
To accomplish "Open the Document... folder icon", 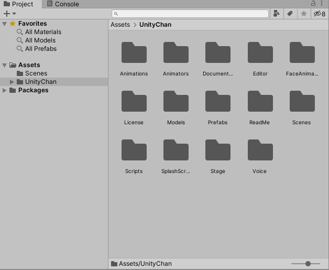I will click(218, 52).
